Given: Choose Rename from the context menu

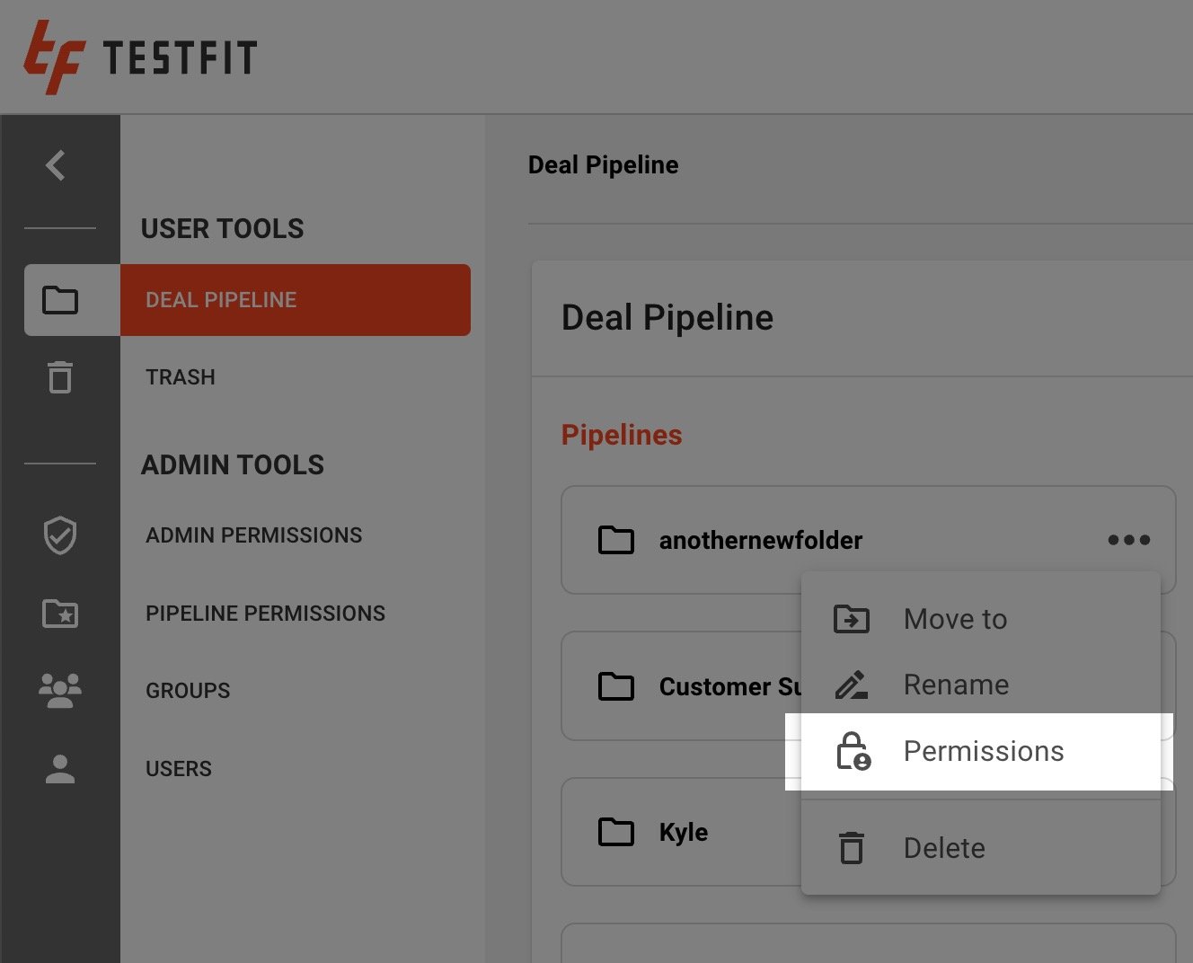Looking at the screenshot, I should tap(956, 684).
